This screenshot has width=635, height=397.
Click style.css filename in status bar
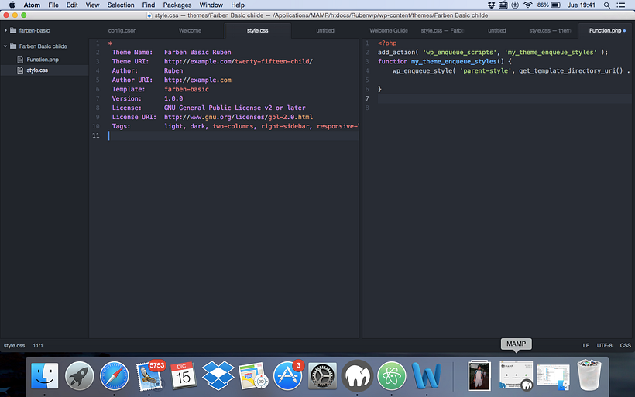[14, 346]
